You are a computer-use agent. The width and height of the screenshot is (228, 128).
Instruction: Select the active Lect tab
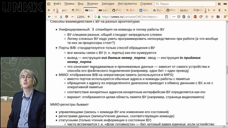(x=90, y=10)
